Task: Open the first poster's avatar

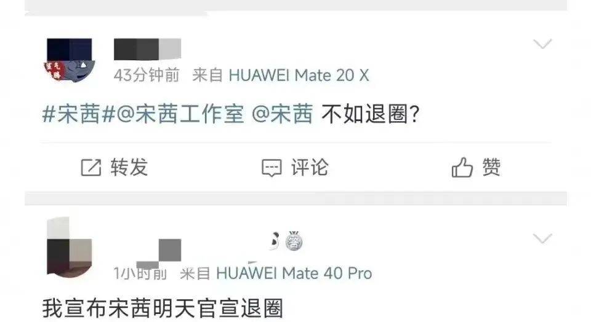Action: point(70,60)
